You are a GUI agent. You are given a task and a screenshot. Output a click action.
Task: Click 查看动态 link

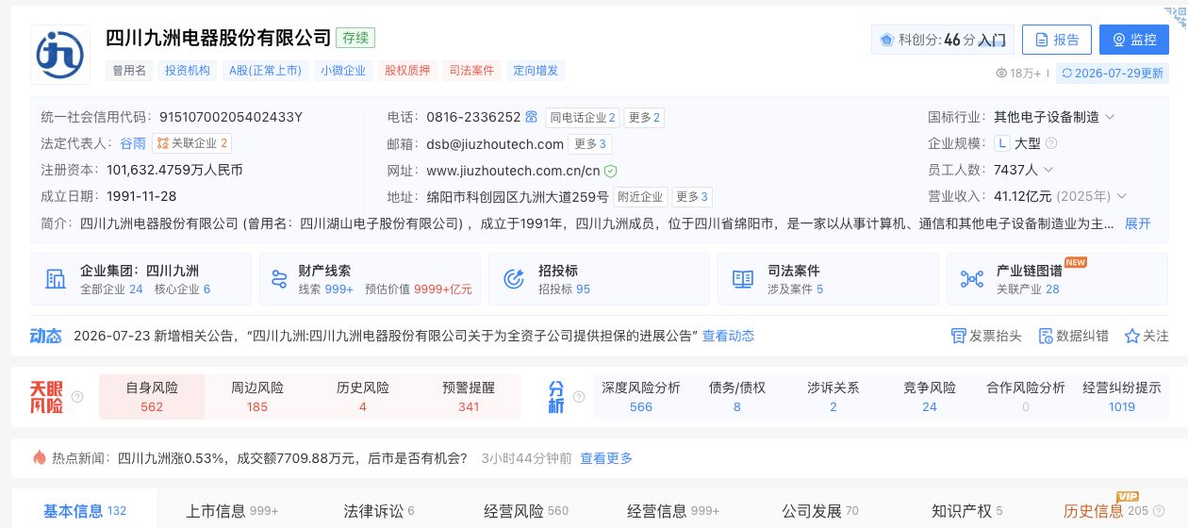click(728, 336)
